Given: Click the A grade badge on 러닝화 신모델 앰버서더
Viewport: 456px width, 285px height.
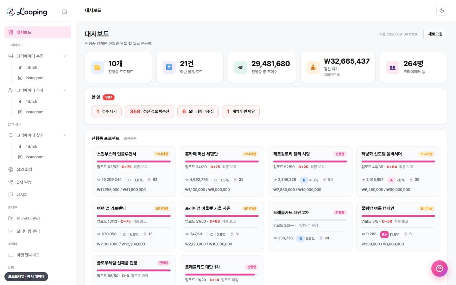Looking at the screenshot, I should point(391,180).
